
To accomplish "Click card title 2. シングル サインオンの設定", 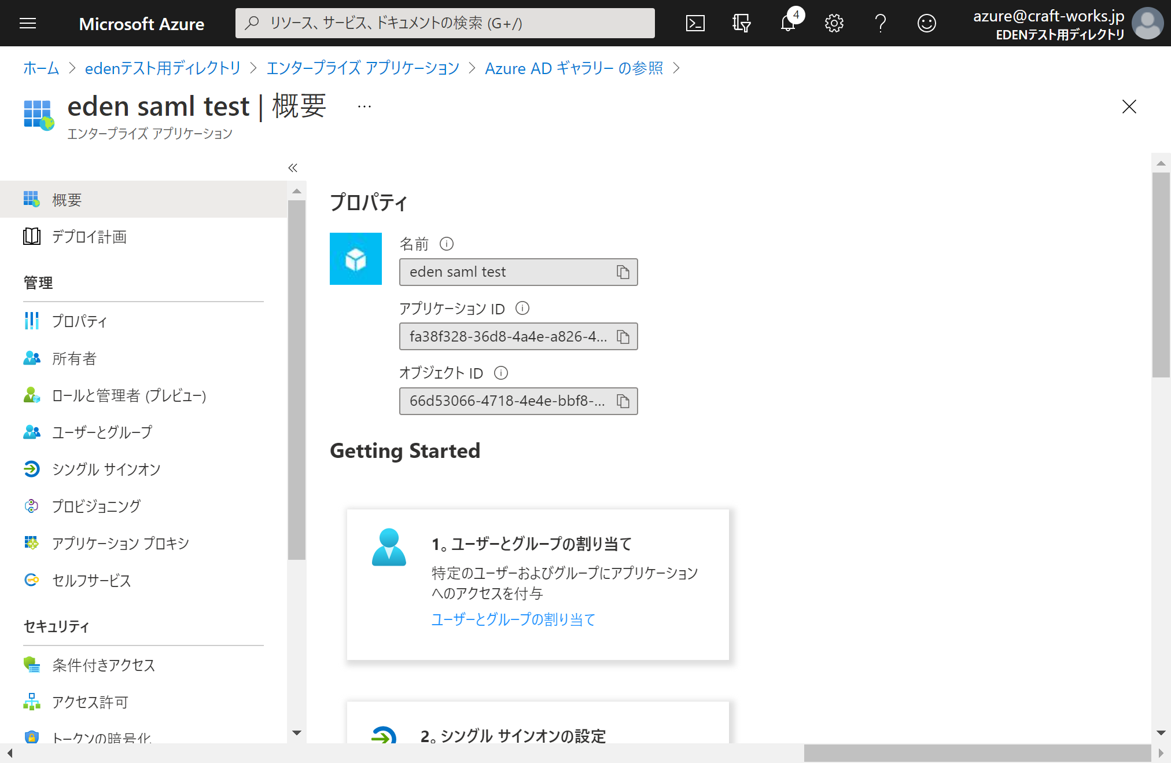I will [x=513, y=736].
